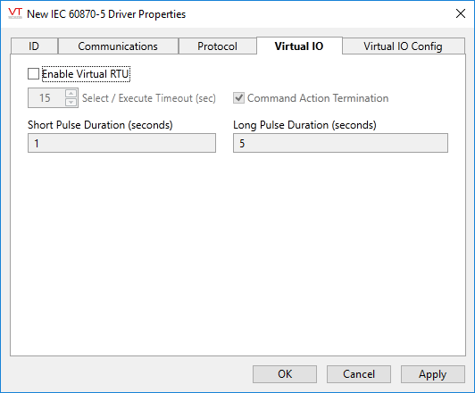Viewport: 475px width, 393px height.
Task: Click the Enable Virtual RTU label text
Action: click(x=86, y=74)
